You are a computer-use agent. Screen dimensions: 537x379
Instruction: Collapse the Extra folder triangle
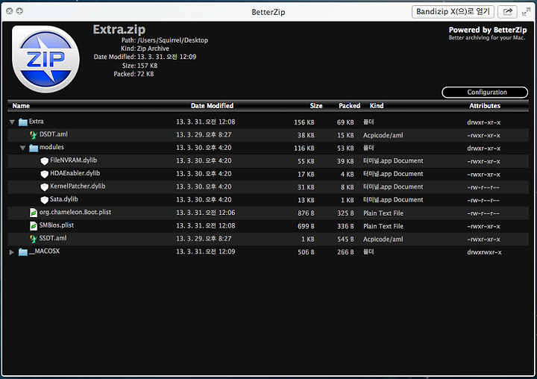tap(13, 122)
